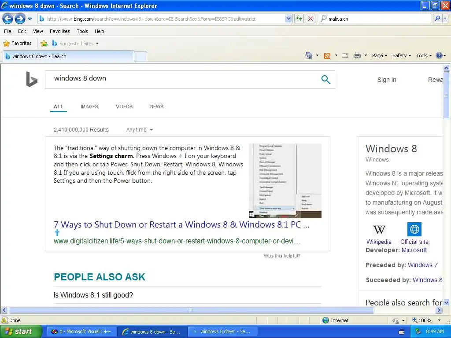Click the Add to Favorites Bar icon
451x338 pixels.
(x=44, y=44)
